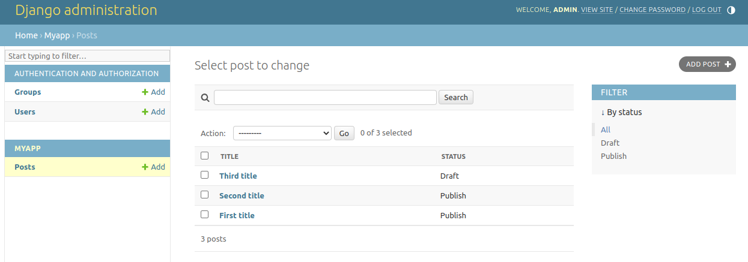Collapse the By status filter section

[x=621, y=112]
